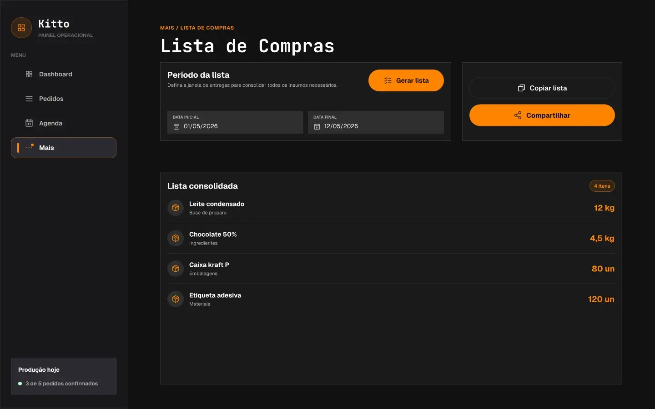Image resolution: width=655 pixels, height=409 pixels.
Task: Select the Etiqueta adesiva item name
Action: coord(215,295)
